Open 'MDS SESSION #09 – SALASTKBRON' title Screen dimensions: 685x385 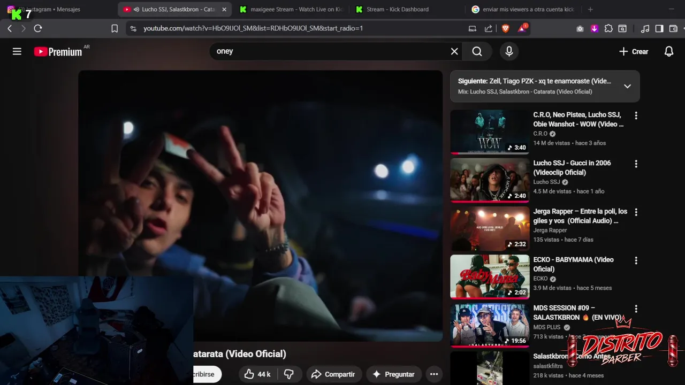577,312
